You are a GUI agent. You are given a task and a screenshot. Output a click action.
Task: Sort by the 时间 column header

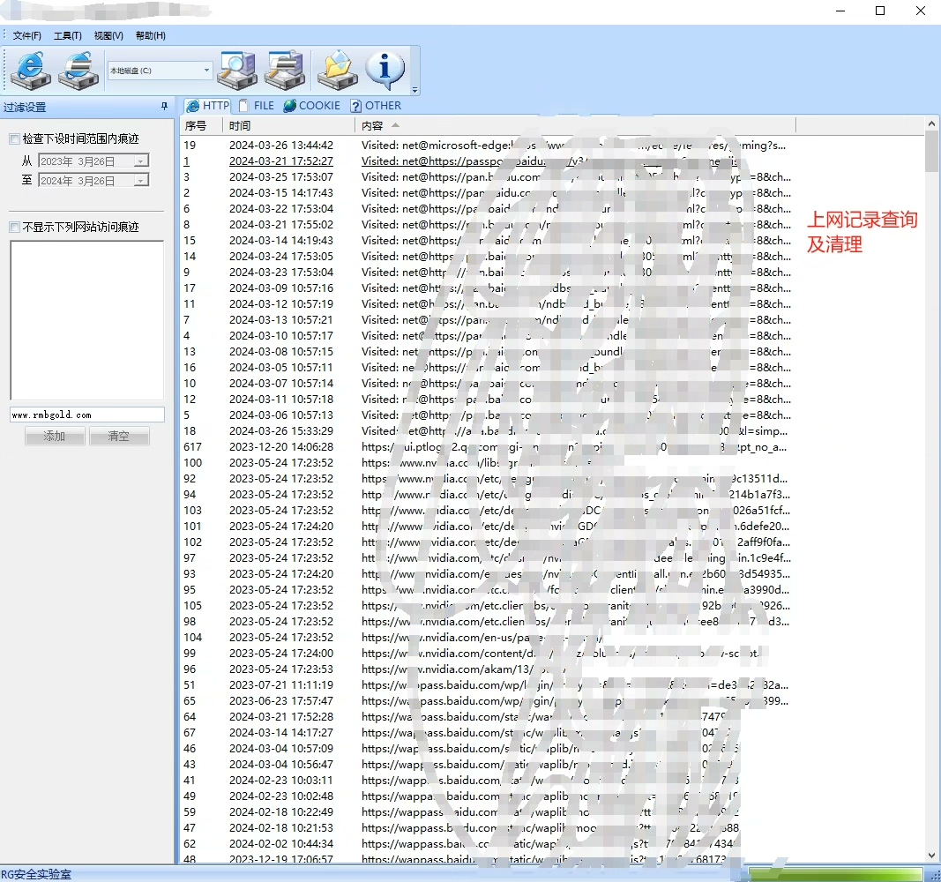pyautogui.click(x=288, y=125)
